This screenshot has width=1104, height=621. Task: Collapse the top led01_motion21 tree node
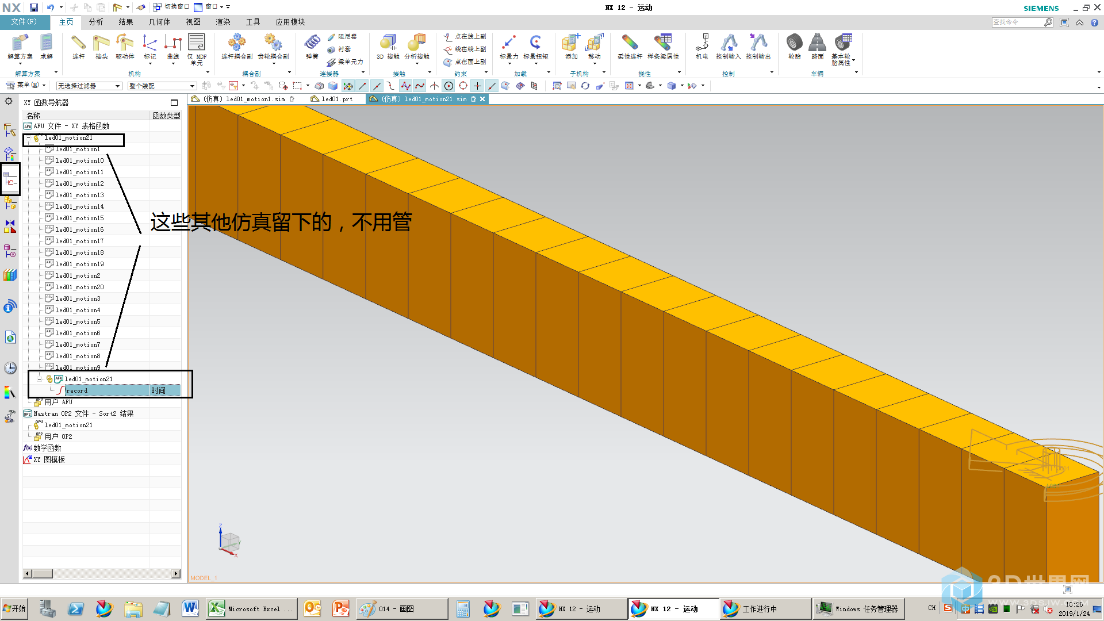[x=28, y=138]
